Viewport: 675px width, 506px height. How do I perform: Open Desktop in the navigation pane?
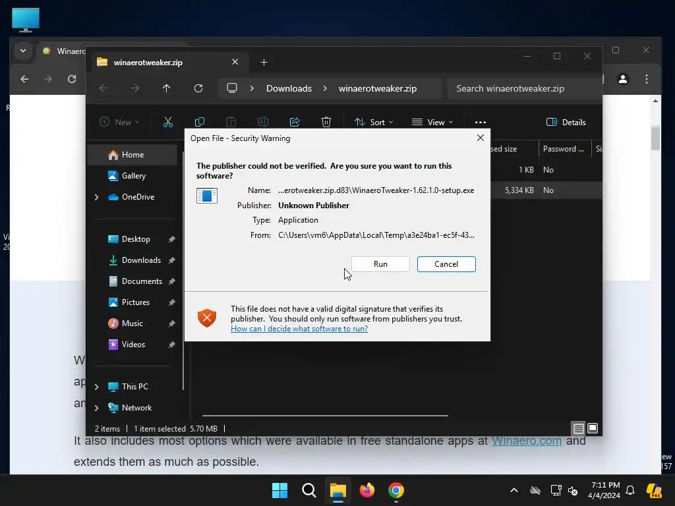pyautogui.click(x=136, y=239)
